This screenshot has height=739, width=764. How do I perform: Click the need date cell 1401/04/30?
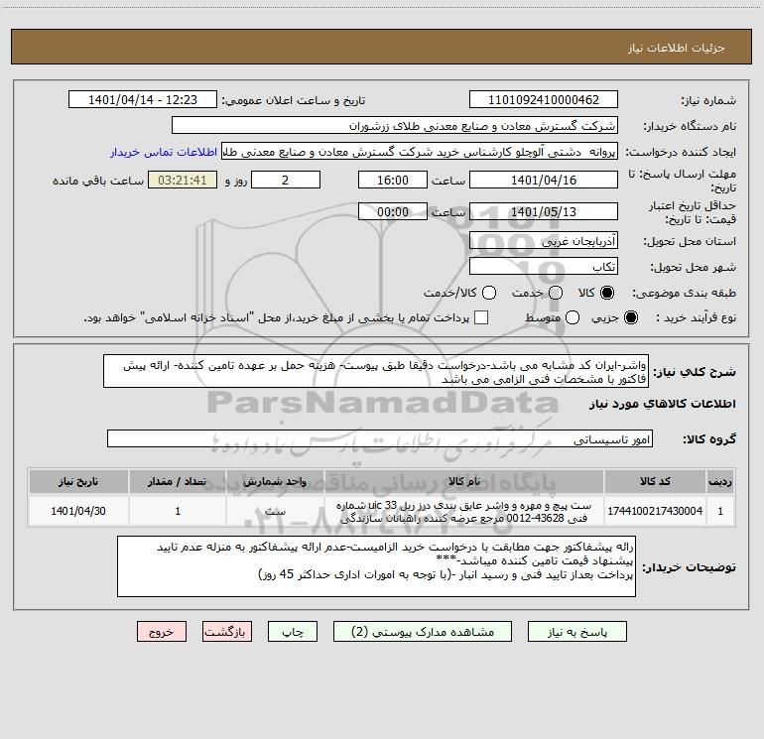click(x=78, y=511)
